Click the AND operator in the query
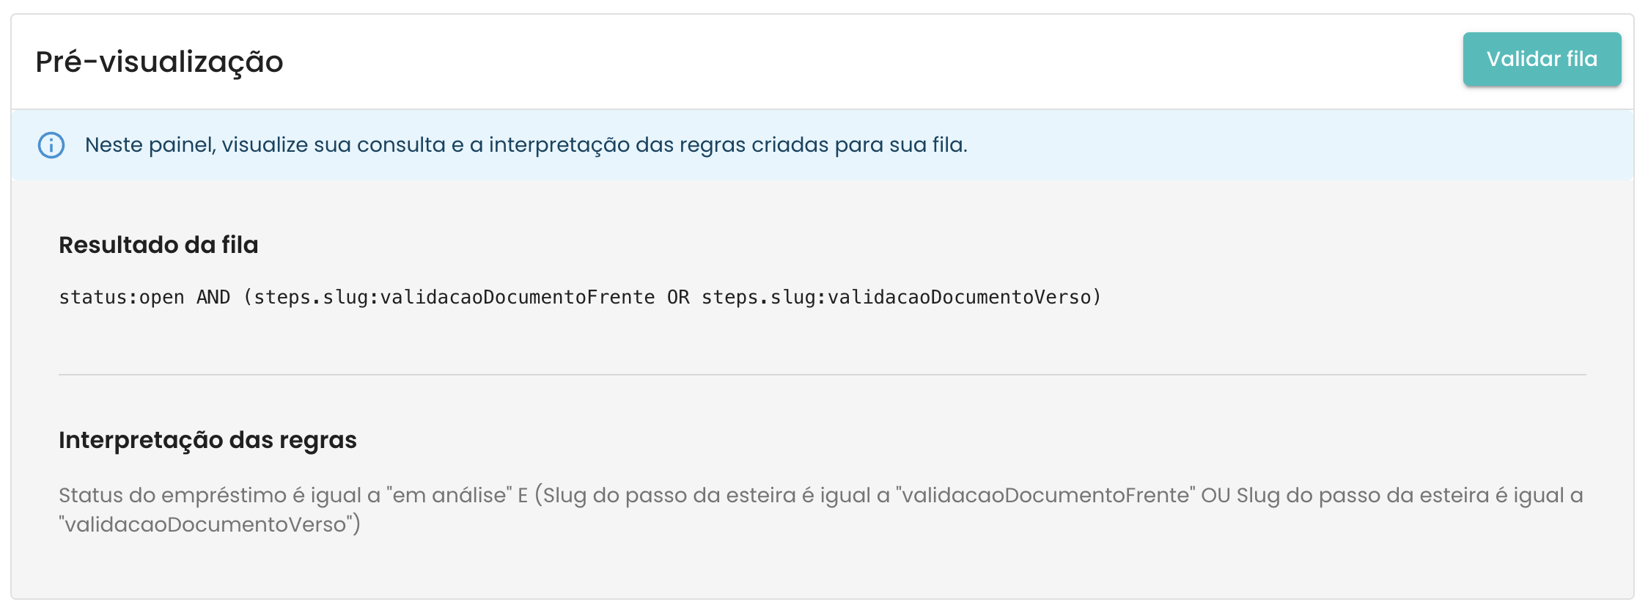The image size is (1648, 613). point(213,297)
